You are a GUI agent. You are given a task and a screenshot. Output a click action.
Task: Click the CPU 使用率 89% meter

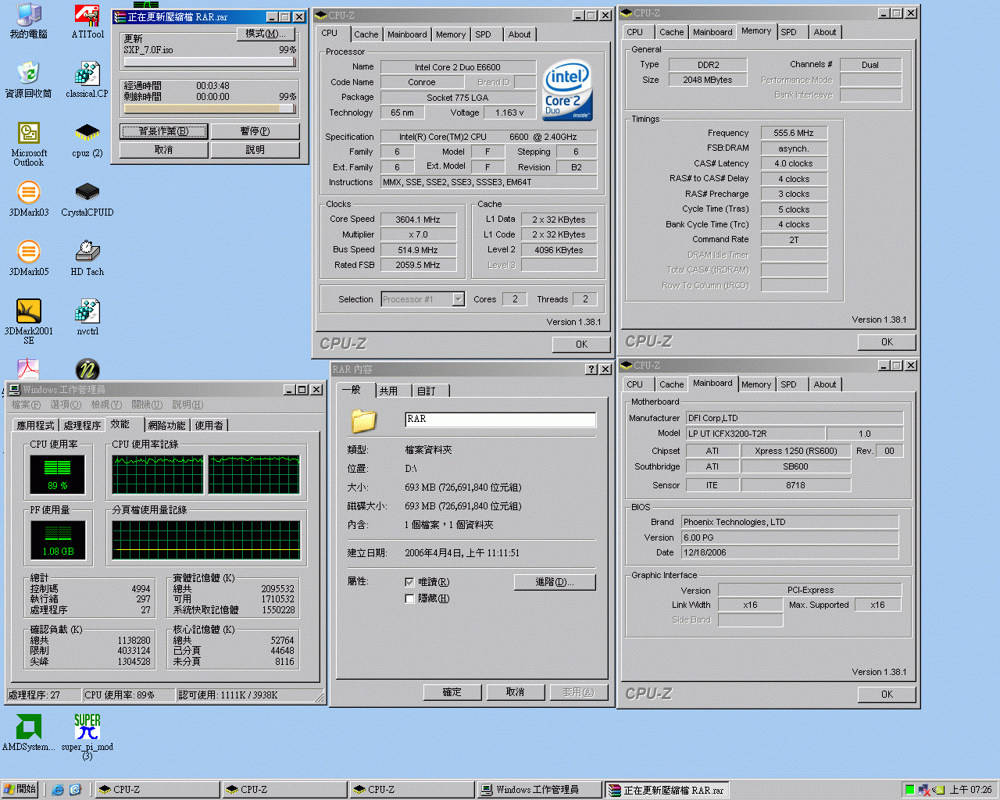(x=58, y=473)
